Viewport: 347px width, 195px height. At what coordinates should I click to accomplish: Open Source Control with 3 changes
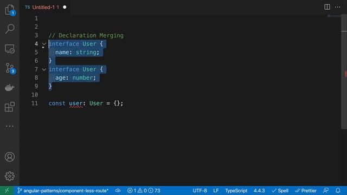10,68
